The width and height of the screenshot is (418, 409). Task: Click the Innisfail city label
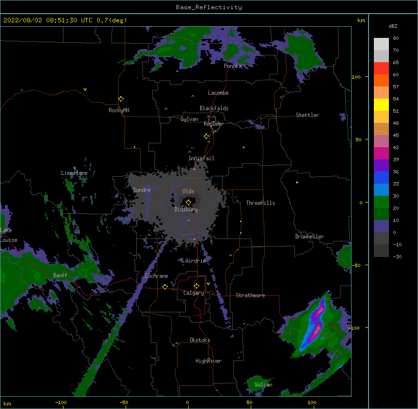click(x=201, y=158)
